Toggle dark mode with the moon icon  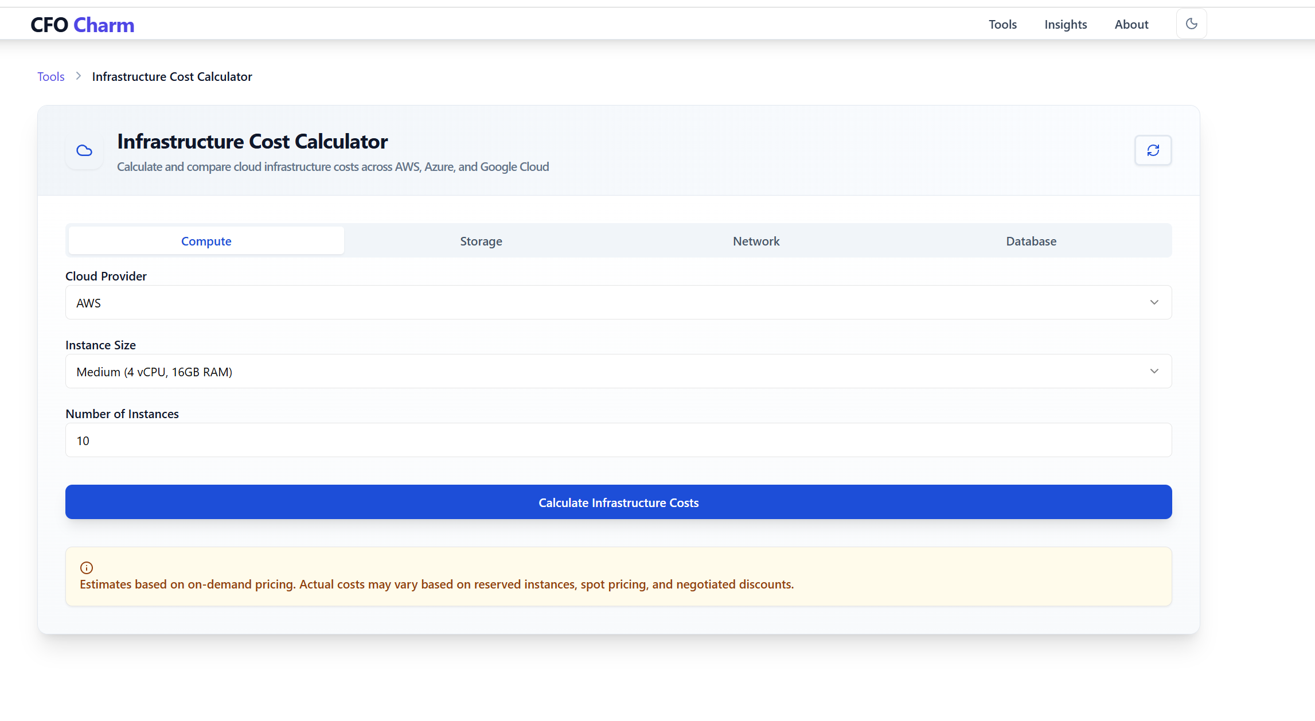coord(1191,24)
